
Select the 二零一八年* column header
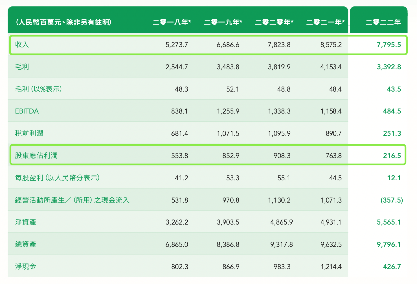172,22
